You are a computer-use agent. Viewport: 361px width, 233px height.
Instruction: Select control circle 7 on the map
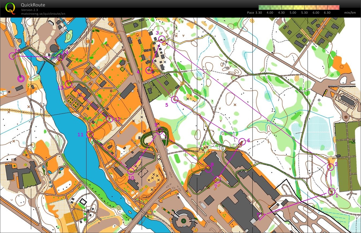(217, 179)
